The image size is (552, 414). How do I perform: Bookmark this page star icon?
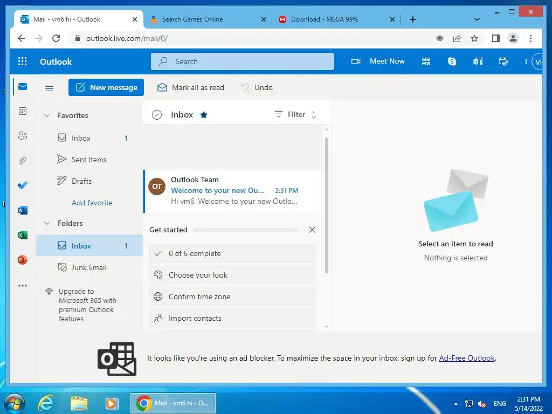[x=474, y=38]
